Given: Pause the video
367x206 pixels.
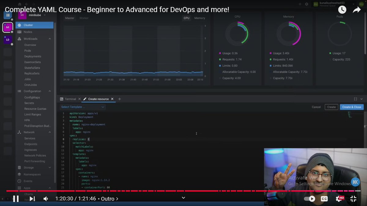Looking at the screenshot, I should point(16,199).
